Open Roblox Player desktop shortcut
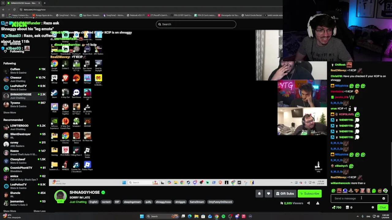Image resolution: width=392 pixels, height=220 pixels. [87, 166]
